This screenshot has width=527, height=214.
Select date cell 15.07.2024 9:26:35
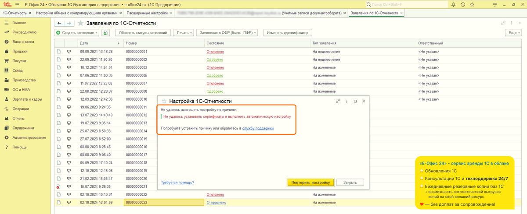point(101,187)
